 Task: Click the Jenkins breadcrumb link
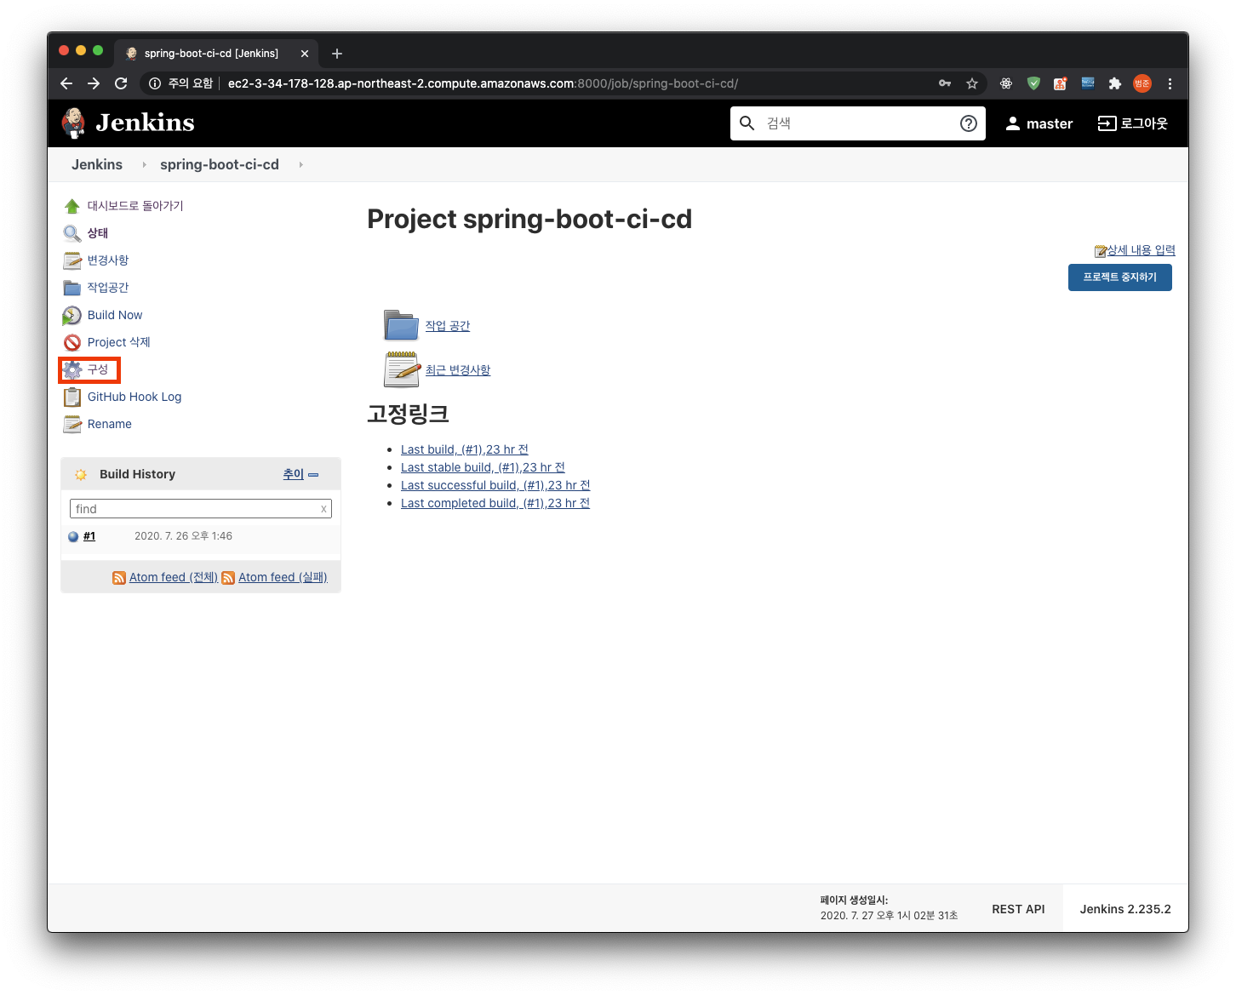(x=97, y=165)
